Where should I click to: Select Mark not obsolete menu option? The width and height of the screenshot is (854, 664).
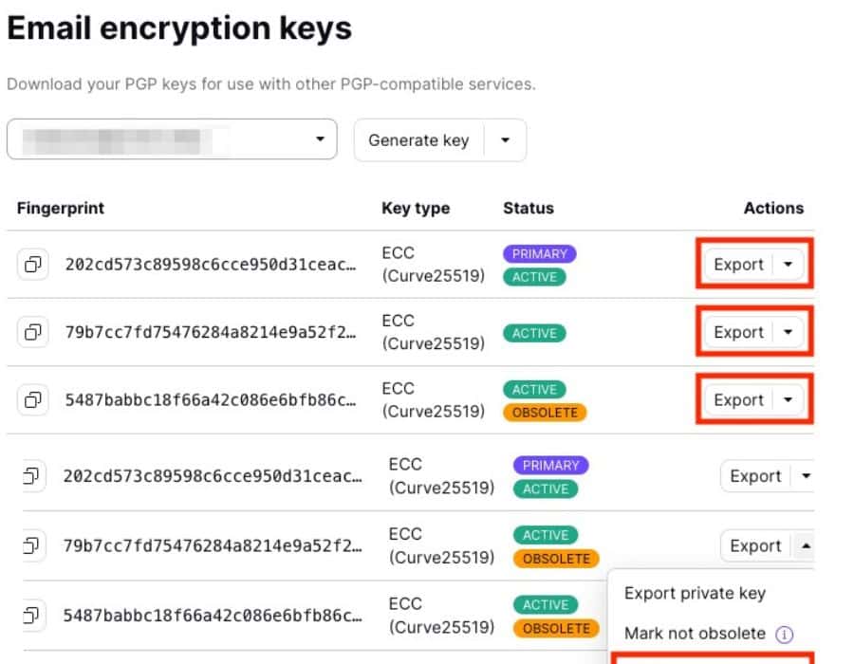695,634
